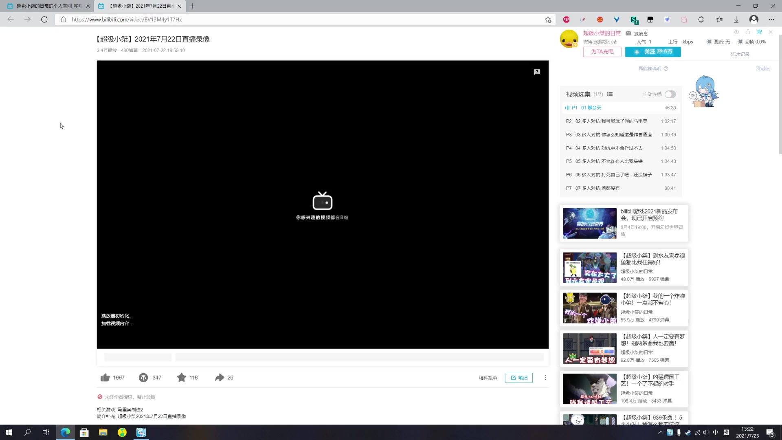Select the 丢帧 0.0% radio indicator
Image resolution: width=782 pixels, height=440 pixels.
click(x=740, y=42)
